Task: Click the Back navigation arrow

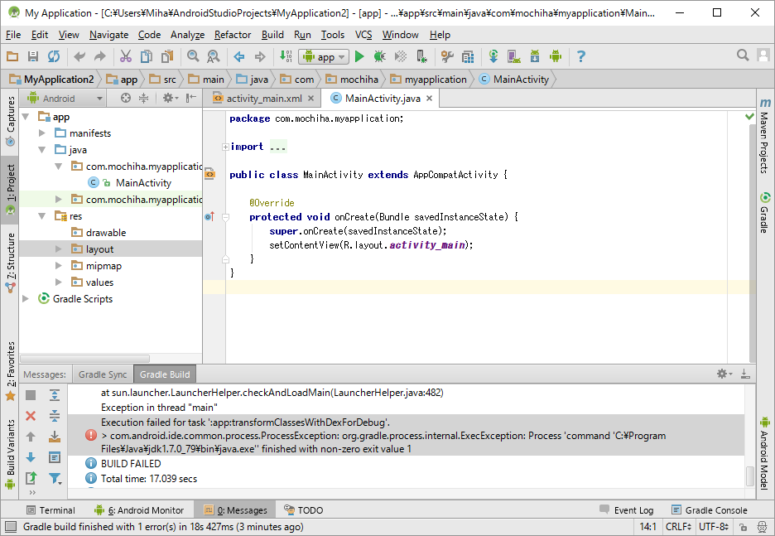Action: [239, 56]
